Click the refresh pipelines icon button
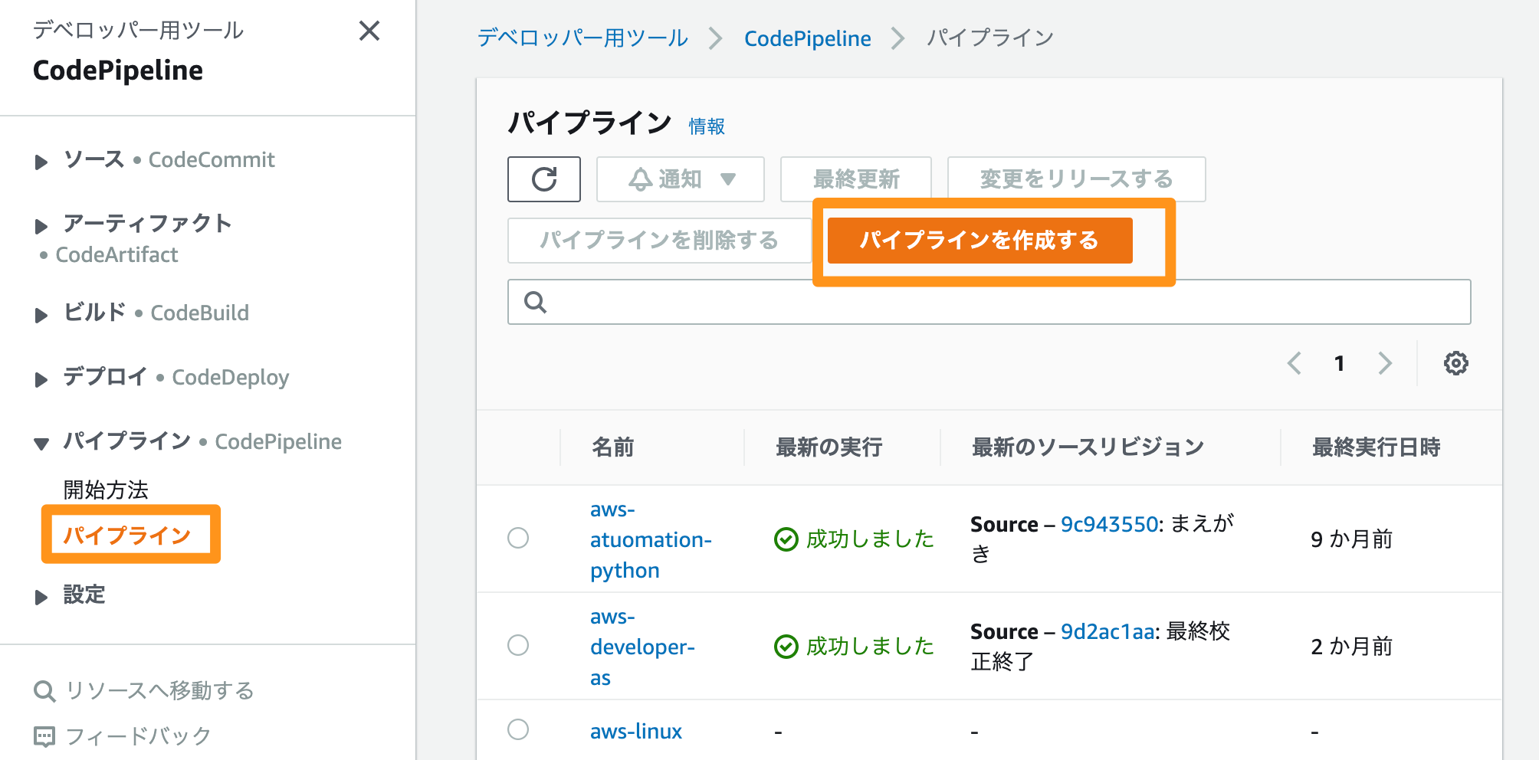 point(544,179)
